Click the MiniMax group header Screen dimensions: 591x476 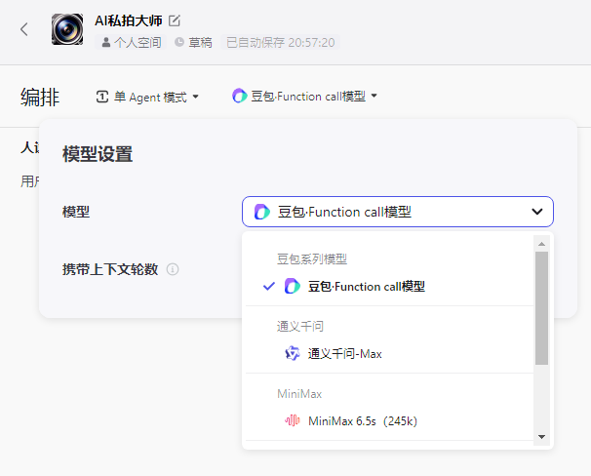(x=299, y=394)
